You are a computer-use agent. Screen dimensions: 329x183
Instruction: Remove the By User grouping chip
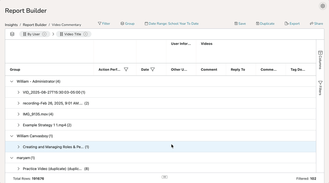point(44,34)
